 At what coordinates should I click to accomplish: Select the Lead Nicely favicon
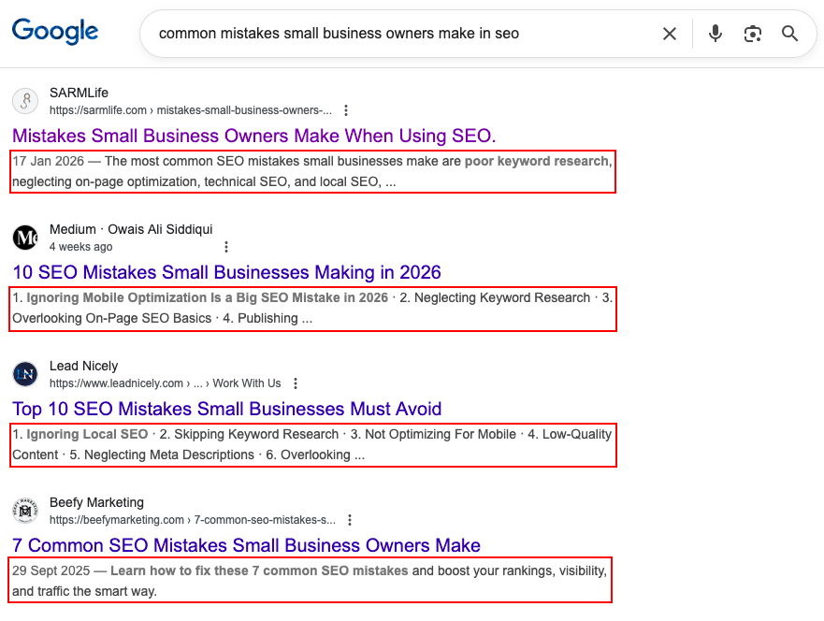click(25, 374)
